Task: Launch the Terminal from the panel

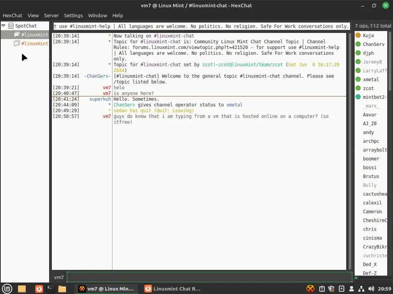Action: 50,289
